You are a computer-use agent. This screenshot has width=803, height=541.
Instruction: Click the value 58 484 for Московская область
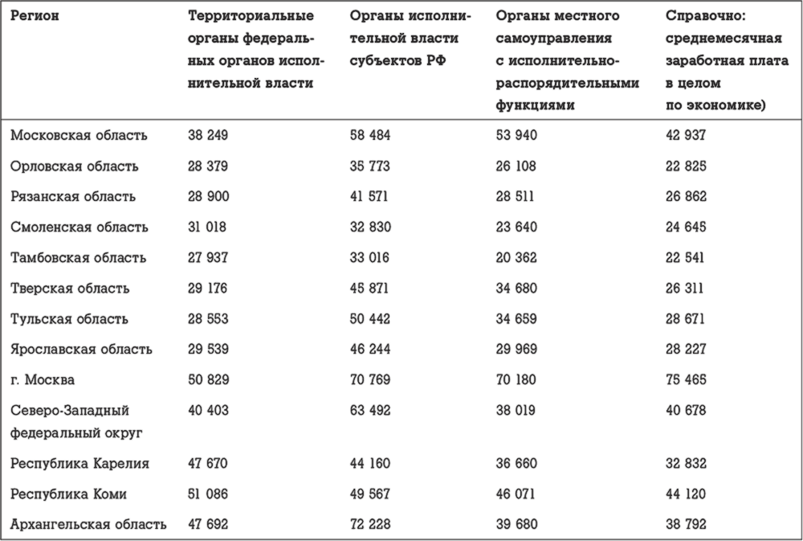(x=370, y=135)
